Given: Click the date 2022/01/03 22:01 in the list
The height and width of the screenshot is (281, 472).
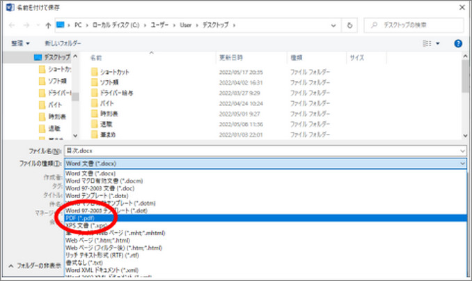Looking at the screenshot, I should pyautogui.click(x=241, y=135).
